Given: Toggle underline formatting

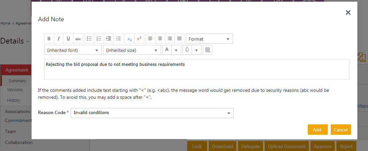Looking at the screenshot, I should (x=68, y=39).
